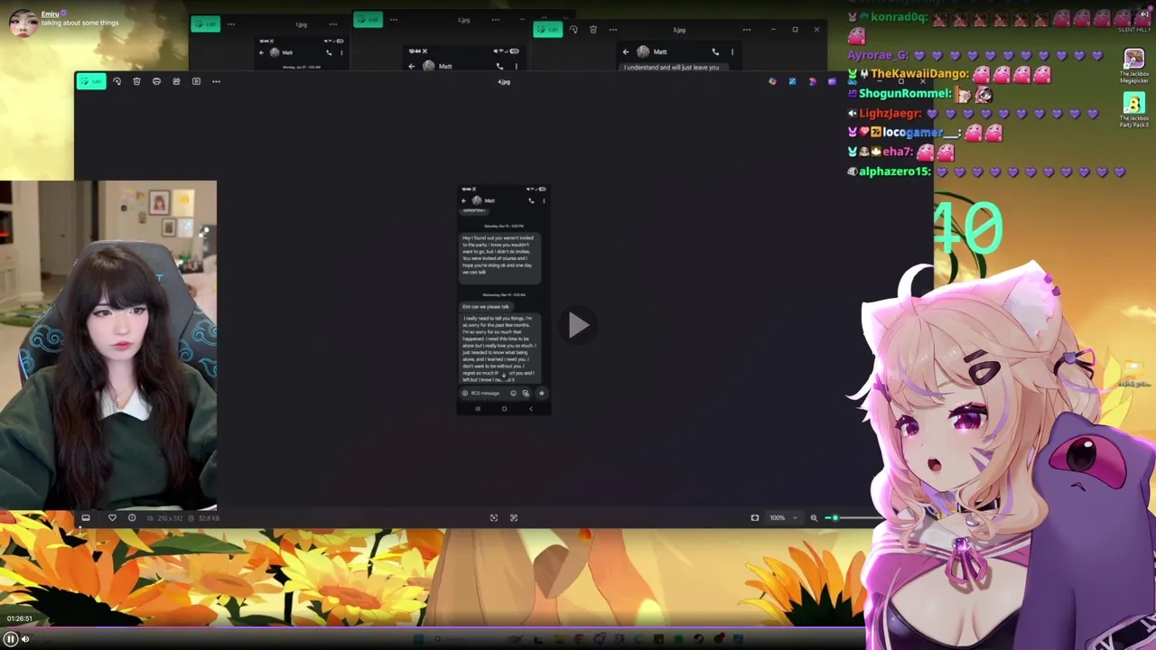This screenshot has height=650, width=1156.
Task: Click Edit in the 3.jpg window
Action: (x=548, y=30)
